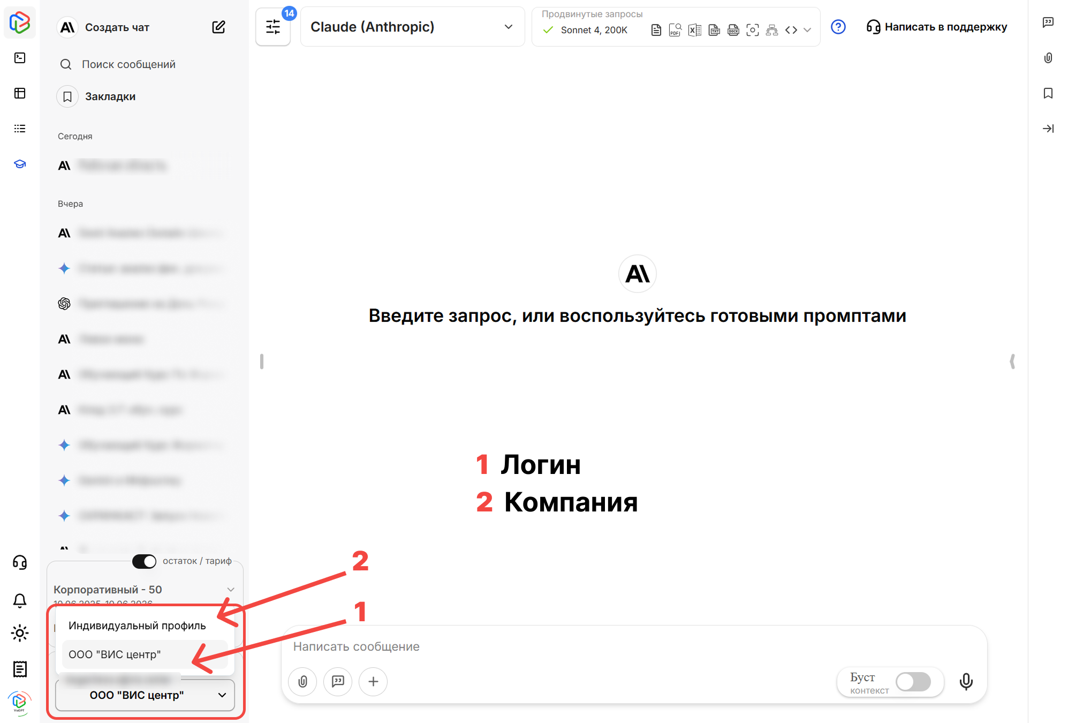Image resolution: width=1068 pixels, height=723 pixels.
Task: Toggle the остаток / тариф switch
Action: (x=144, y=561)
